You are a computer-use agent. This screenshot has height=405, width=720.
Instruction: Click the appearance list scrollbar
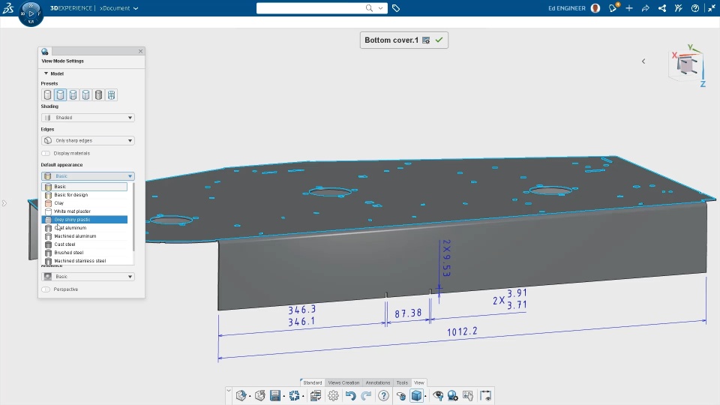(x=133, y=217)
